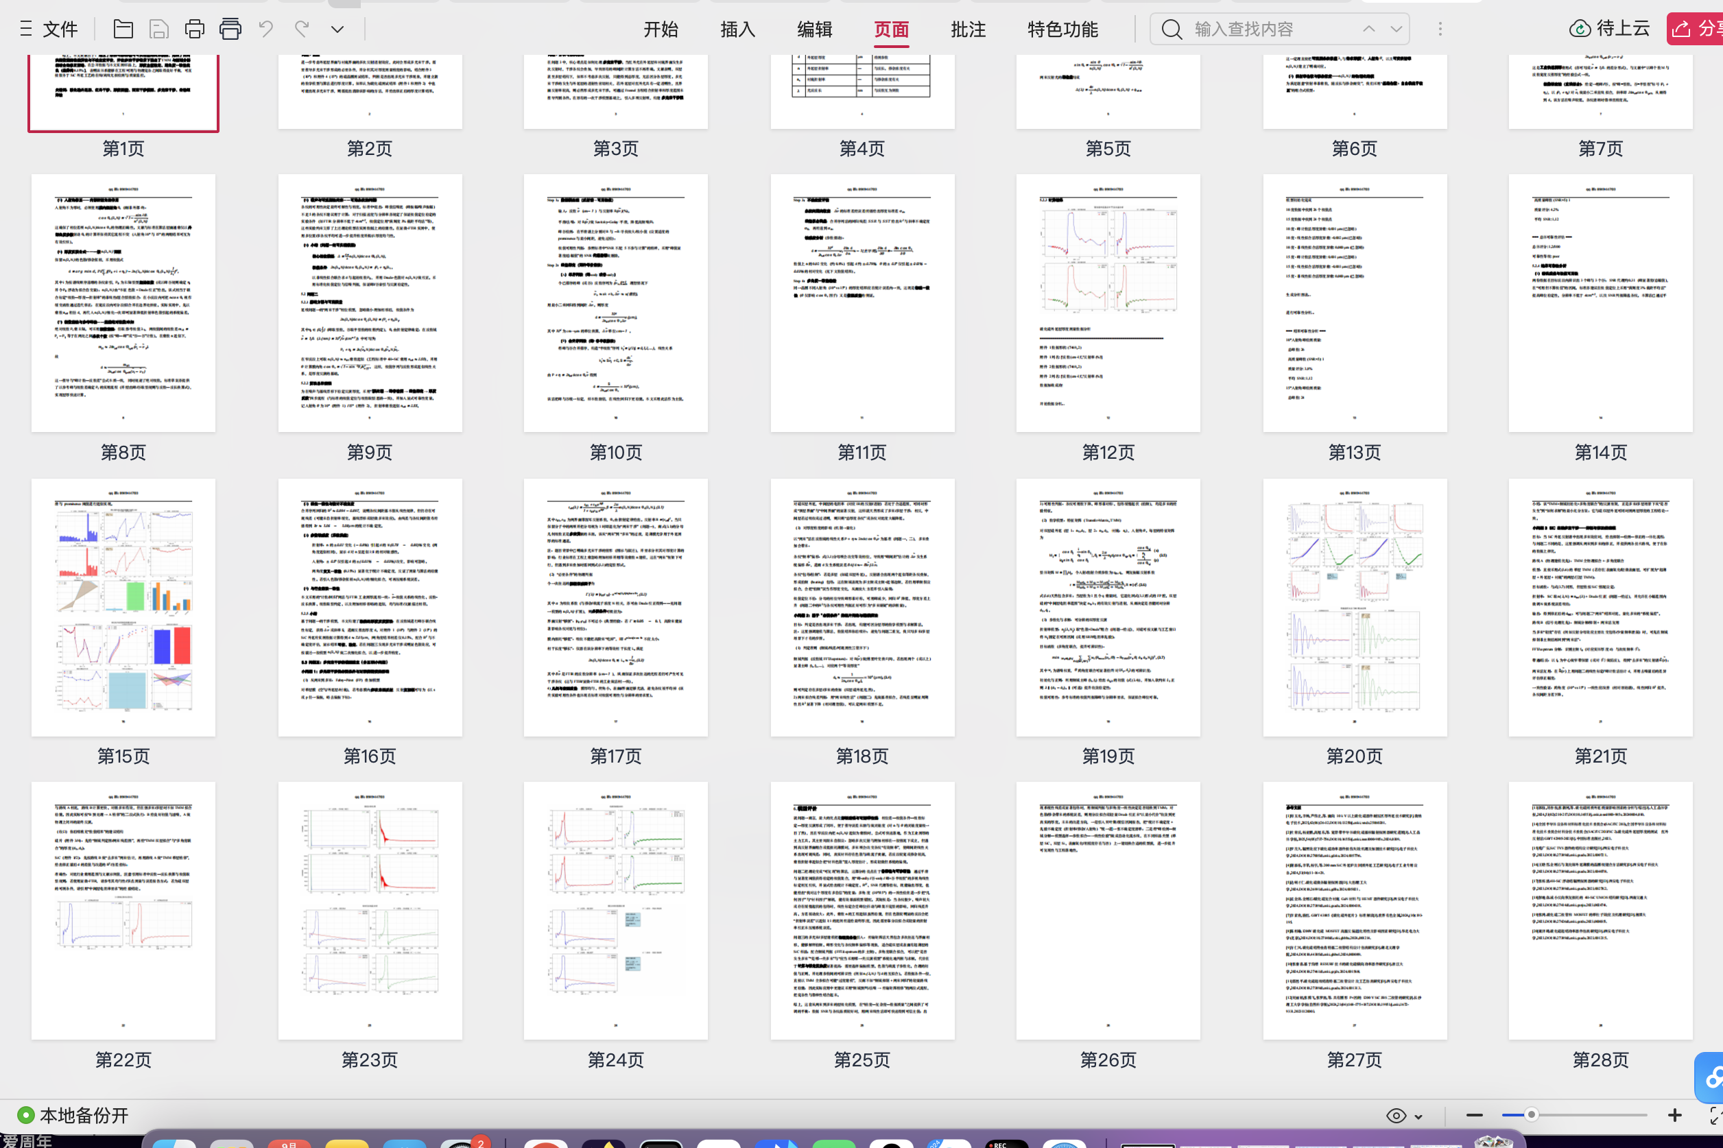Click the label 第17页

[x=616, y=756]
